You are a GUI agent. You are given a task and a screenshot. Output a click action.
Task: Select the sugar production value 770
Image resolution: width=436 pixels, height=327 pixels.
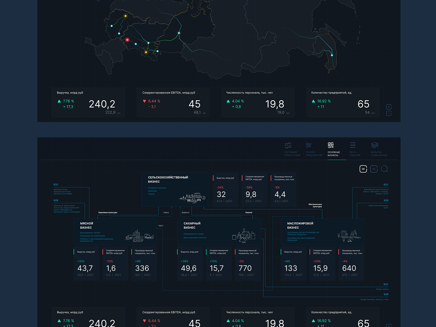pyautogui.click(x=245, y=268)
